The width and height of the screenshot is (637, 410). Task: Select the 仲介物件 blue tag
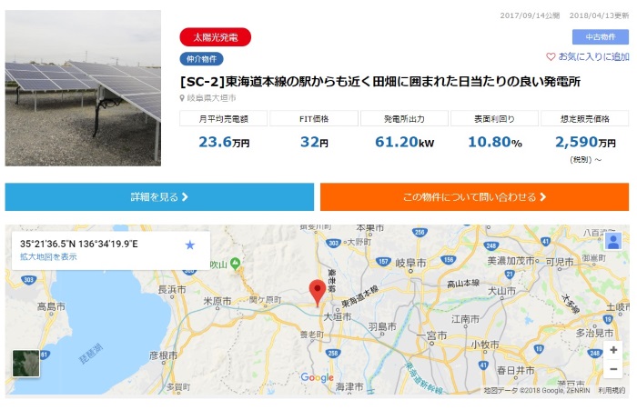tap(201, 59)
